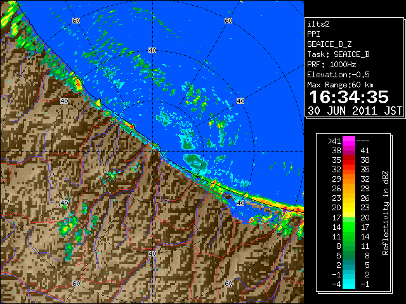The width and height of the screenshot is (406, 304).
Task: Click the 16:34:35 timestamp
Action: [349, 97]
